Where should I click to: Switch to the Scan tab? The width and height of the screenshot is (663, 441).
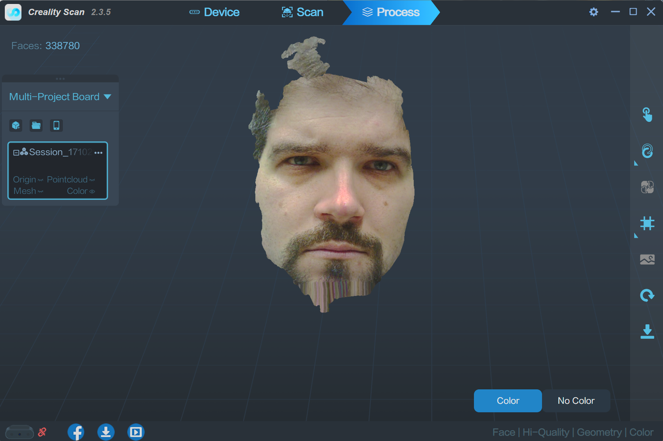coord(302,12)
